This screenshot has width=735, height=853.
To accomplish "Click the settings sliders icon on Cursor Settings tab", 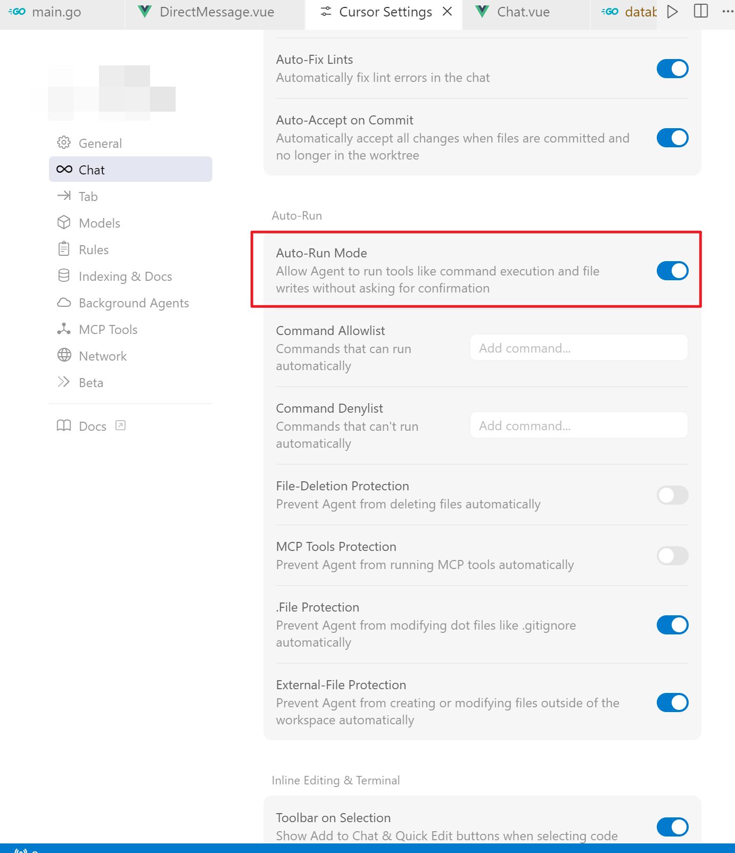I will [326, 12].
